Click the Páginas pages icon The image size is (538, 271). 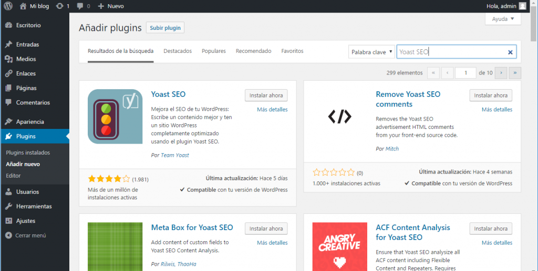click(x=8, y=88)
